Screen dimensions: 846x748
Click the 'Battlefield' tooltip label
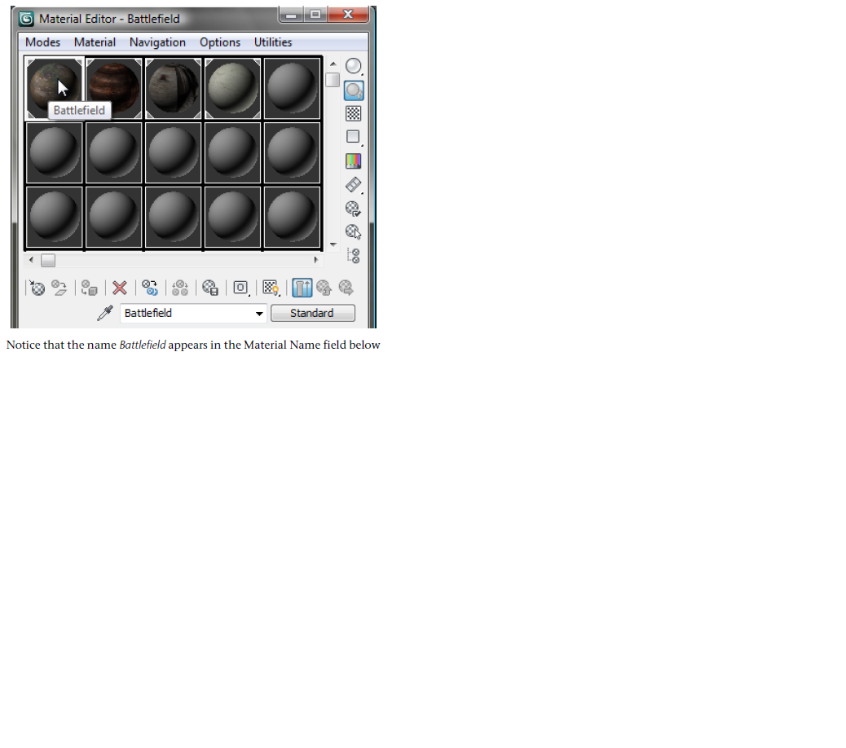[79, 110]
